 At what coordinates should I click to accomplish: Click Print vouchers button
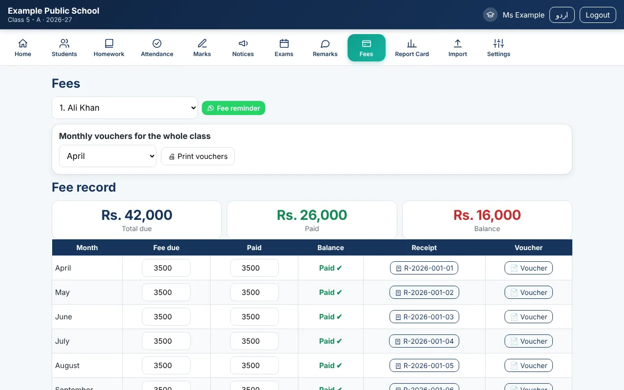198,156
